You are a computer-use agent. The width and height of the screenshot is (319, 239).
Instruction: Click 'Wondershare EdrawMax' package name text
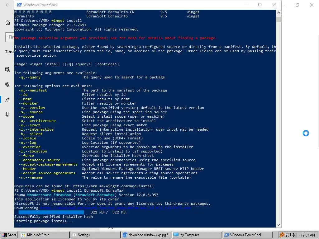(x=49, y=195)
